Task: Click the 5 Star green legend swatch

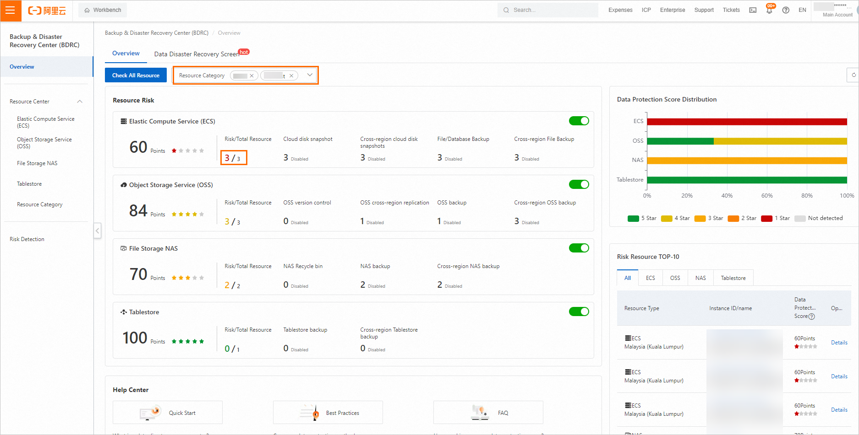Action: point(633,218)
